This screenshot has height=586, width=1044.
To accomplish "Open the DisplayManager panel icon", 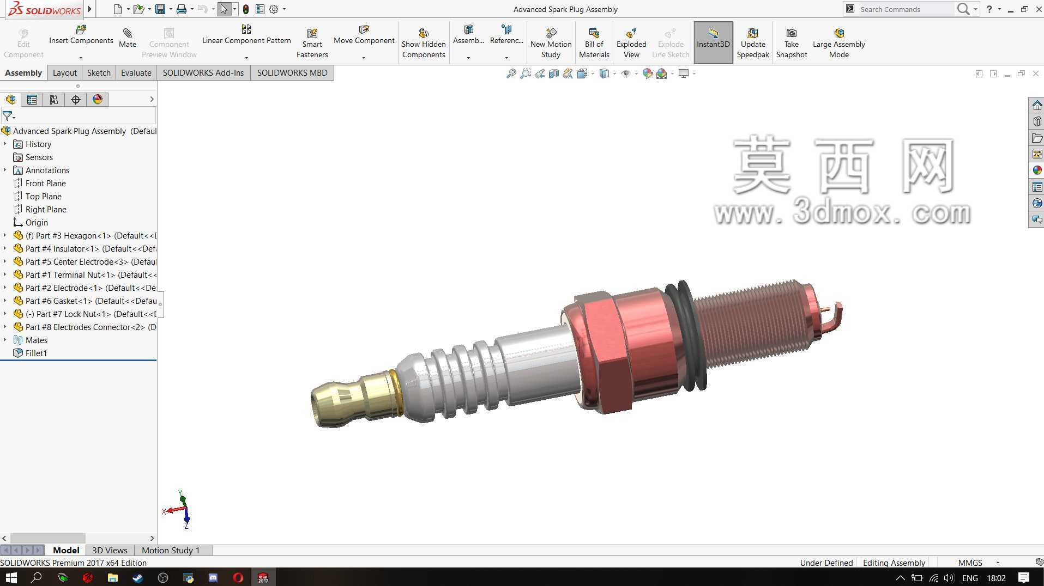I will [98, 100].
